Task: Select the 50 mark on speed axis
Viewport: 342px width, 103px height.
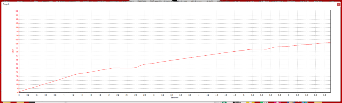Action: [17, 52]
